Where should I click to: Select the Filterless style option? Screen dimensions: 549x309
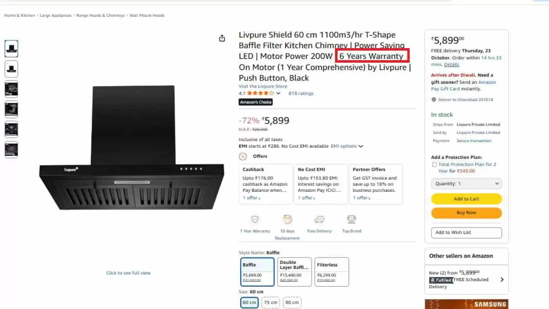332,272
